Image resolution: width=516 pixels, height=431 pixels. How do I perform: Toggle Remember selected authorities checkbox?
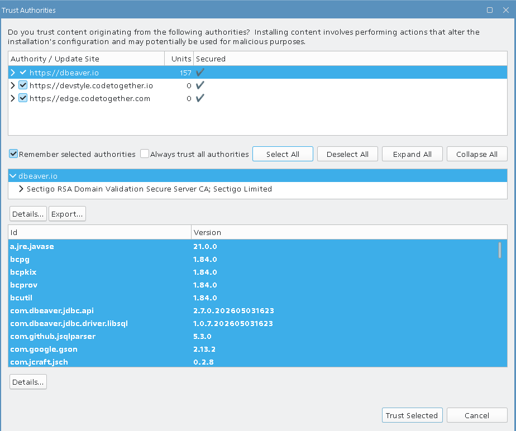pos(13,154)
